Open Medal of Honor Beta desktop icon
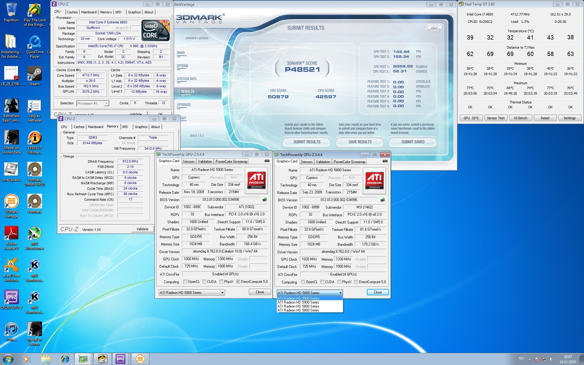The image size is (584, 365). click(x=12, y=142)
